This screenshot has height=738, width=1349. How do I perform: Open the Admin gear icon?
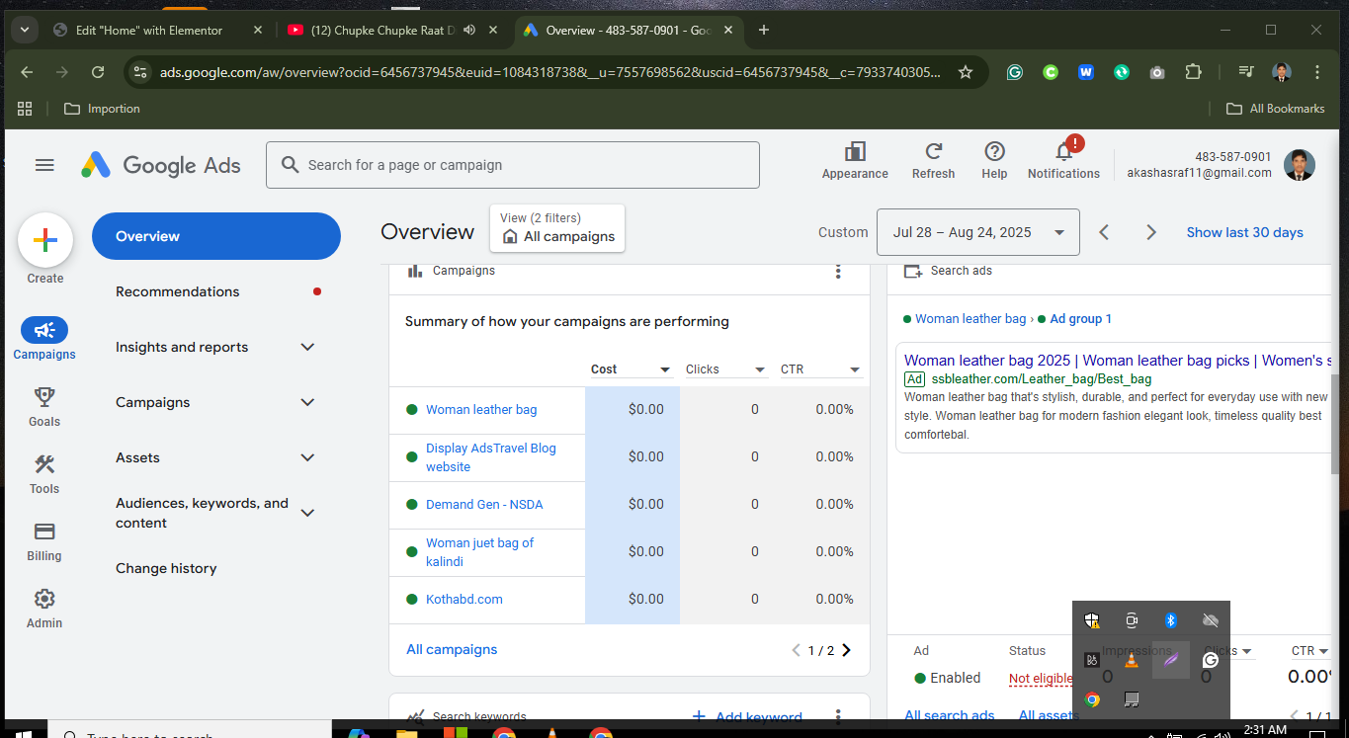click(44, 598)
